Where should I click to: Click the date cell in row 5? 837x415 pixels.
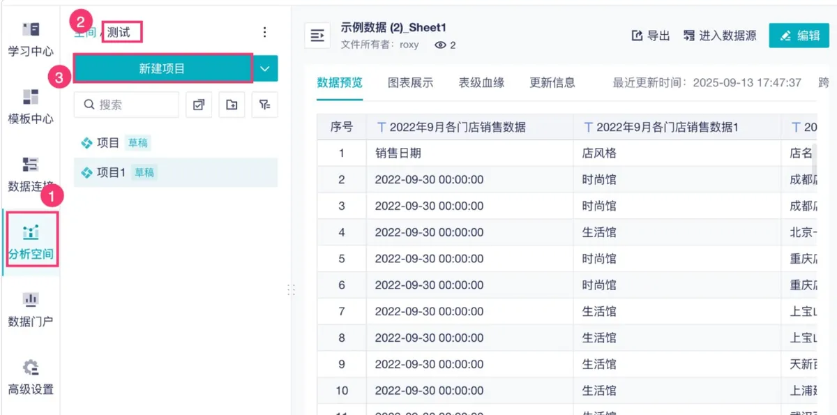(470, 259)
